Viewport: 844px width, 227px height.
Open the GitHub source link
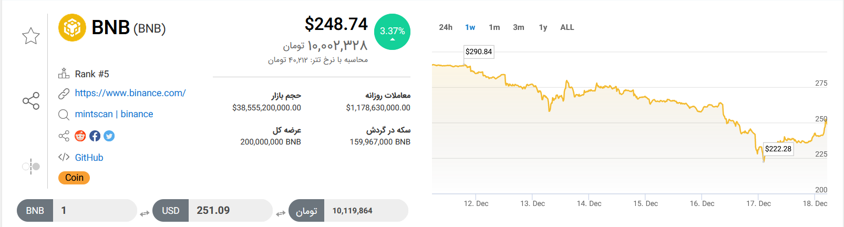[x=89, y=158]
